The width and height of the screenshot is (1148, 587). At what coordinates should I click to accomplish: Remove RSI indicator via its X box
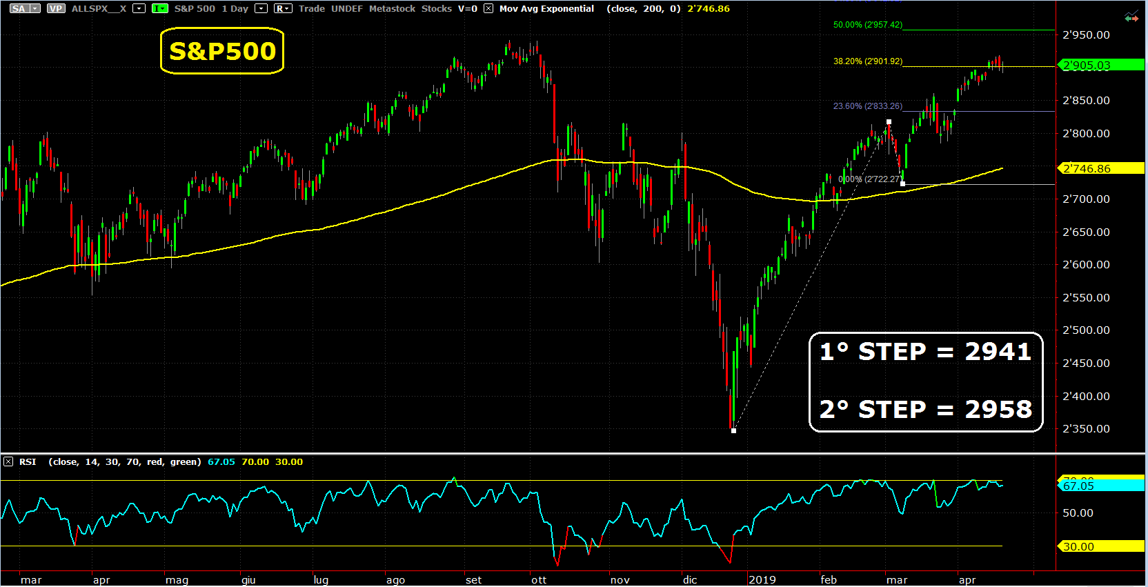[x=8, y=461]
